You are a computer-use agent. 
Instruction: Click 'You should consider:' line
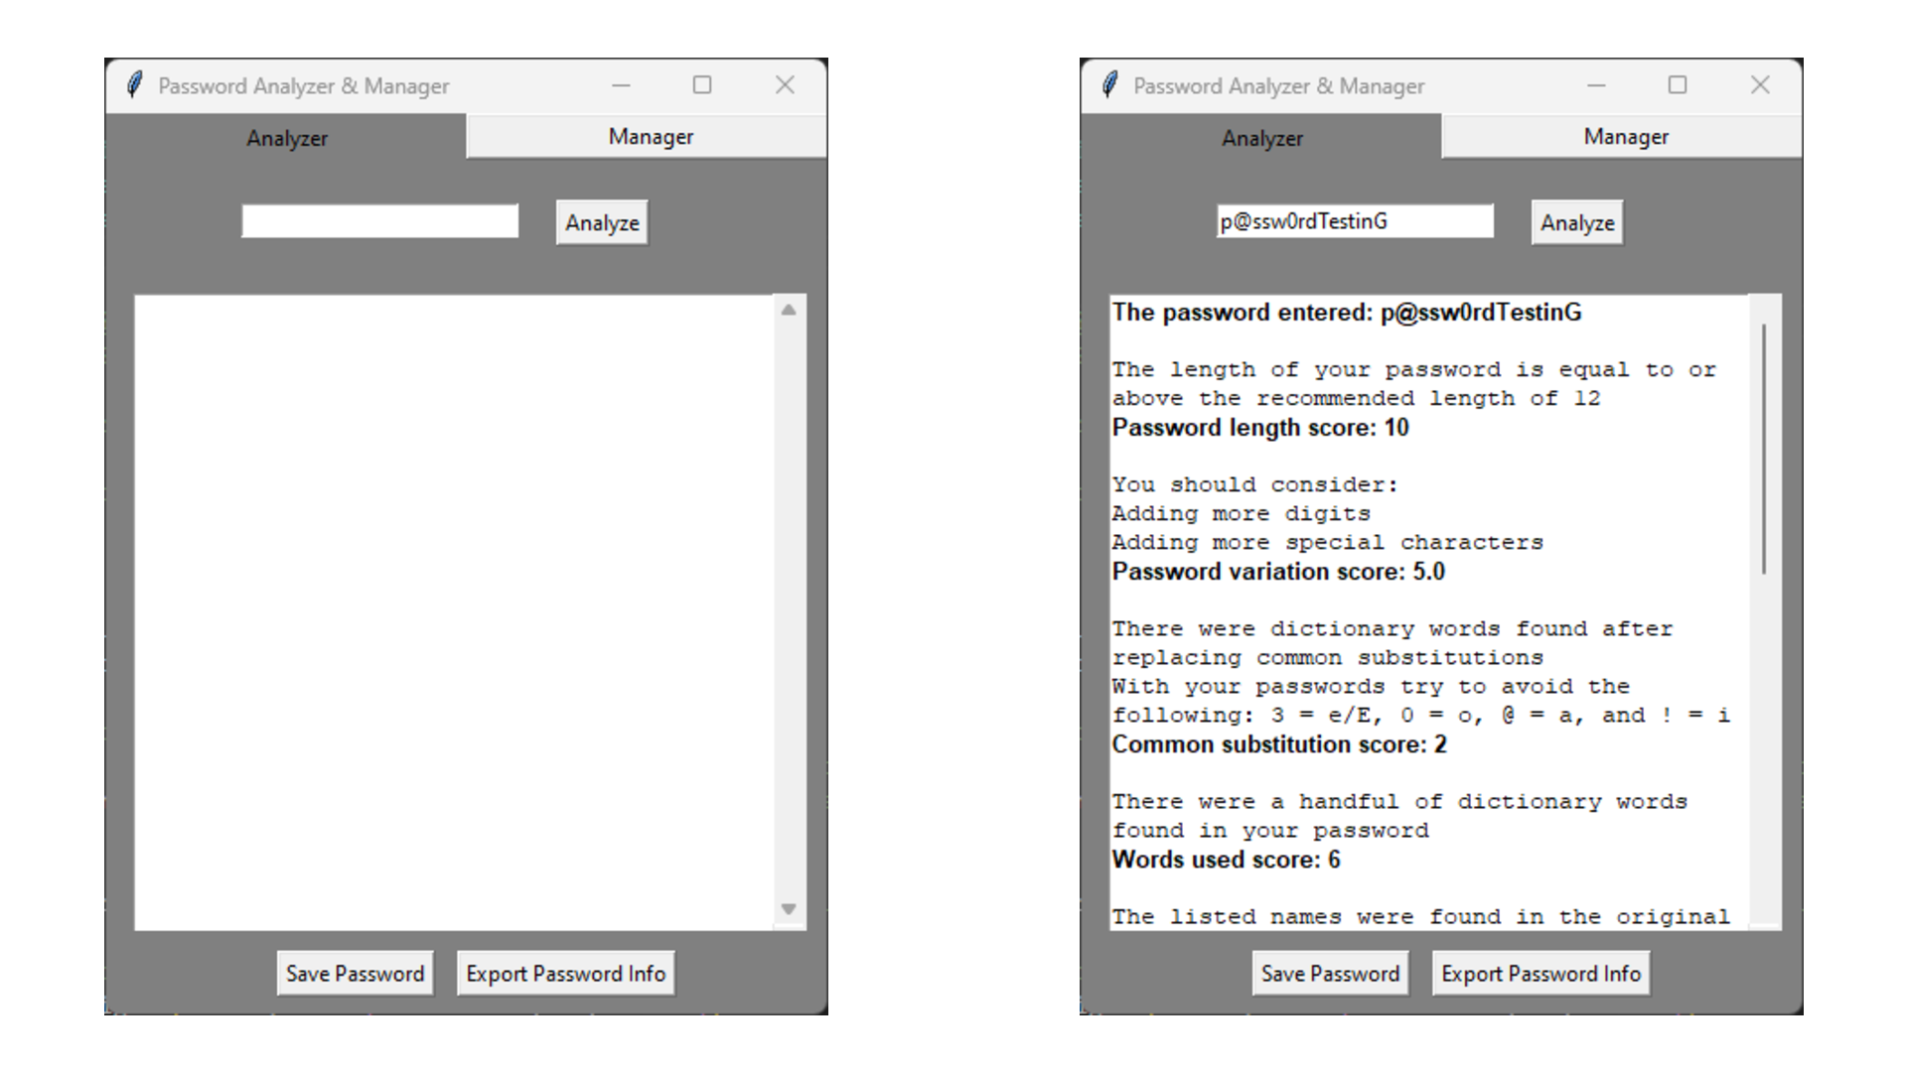(x=1254, y=485)
